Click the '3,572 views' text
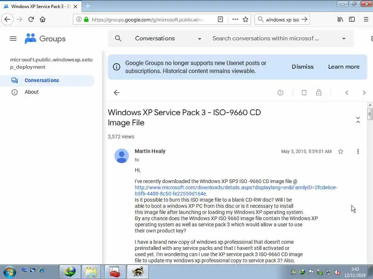Viewport: 373px width, 279px height. (x=121, y=137)
